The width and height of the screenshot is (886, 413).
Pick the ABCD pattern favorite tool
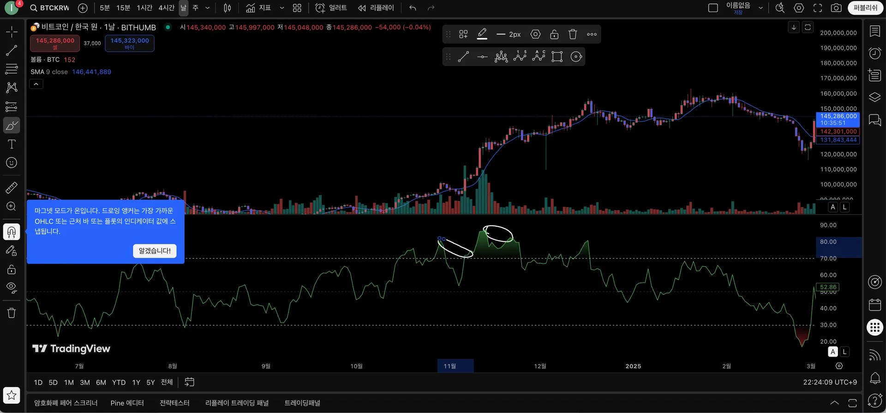[x=539, y=57]
